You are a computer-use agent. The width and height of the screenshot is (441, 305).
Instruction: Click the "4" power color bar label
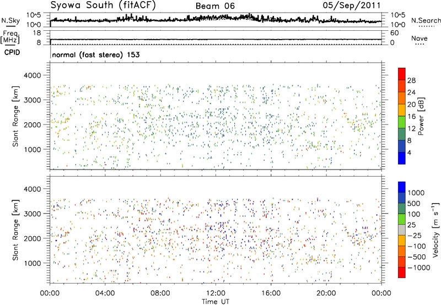tap(409, 153)
